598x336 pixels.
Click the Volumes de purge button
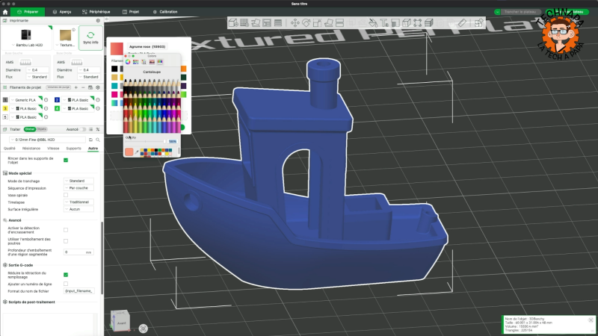pyautogui.click(x=58, y=87)
